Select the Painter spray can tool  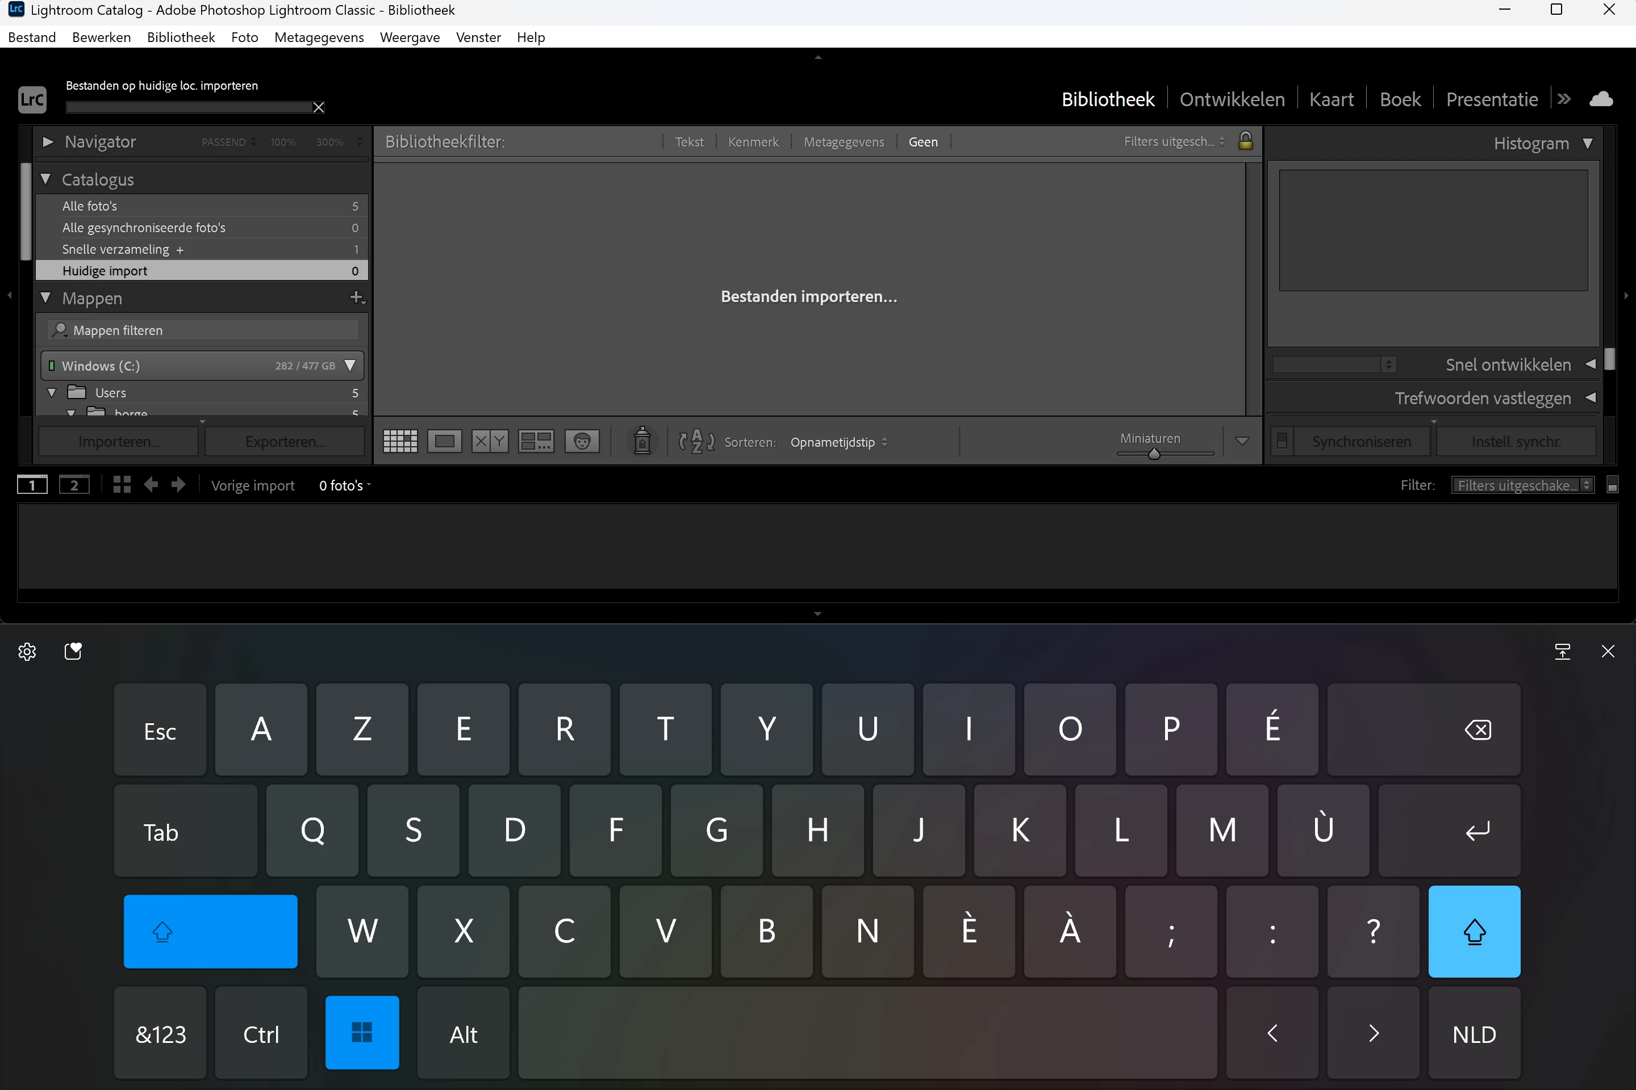click(x=642, y=442)
